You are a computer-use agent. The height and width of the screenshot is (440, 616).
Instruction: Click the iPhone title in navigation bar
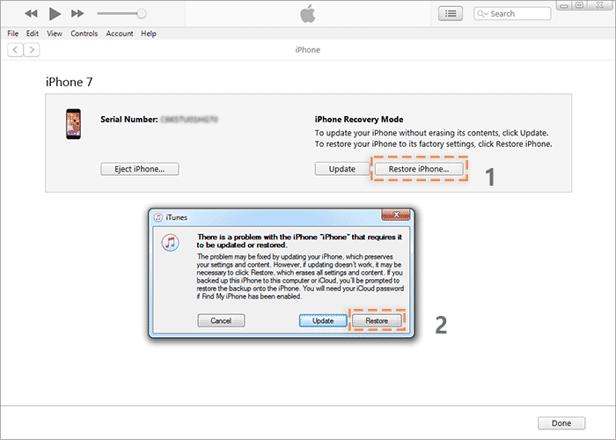(308, 50)
